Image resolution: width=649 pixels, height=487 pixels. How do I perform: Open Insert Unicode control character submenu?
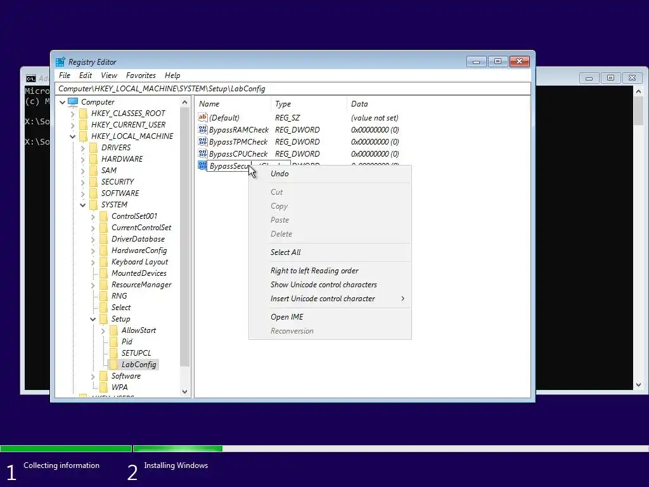tap(330, 299)
